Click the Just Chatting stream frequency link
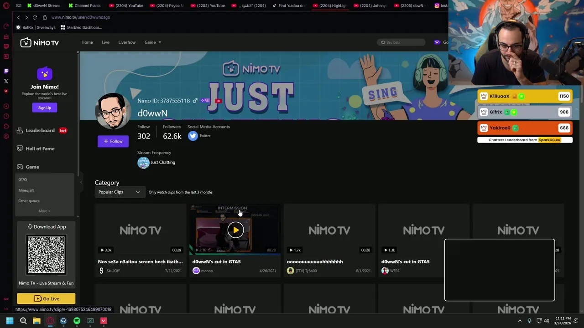This screenshot has width=584, height=328. (x=163, y=162)
